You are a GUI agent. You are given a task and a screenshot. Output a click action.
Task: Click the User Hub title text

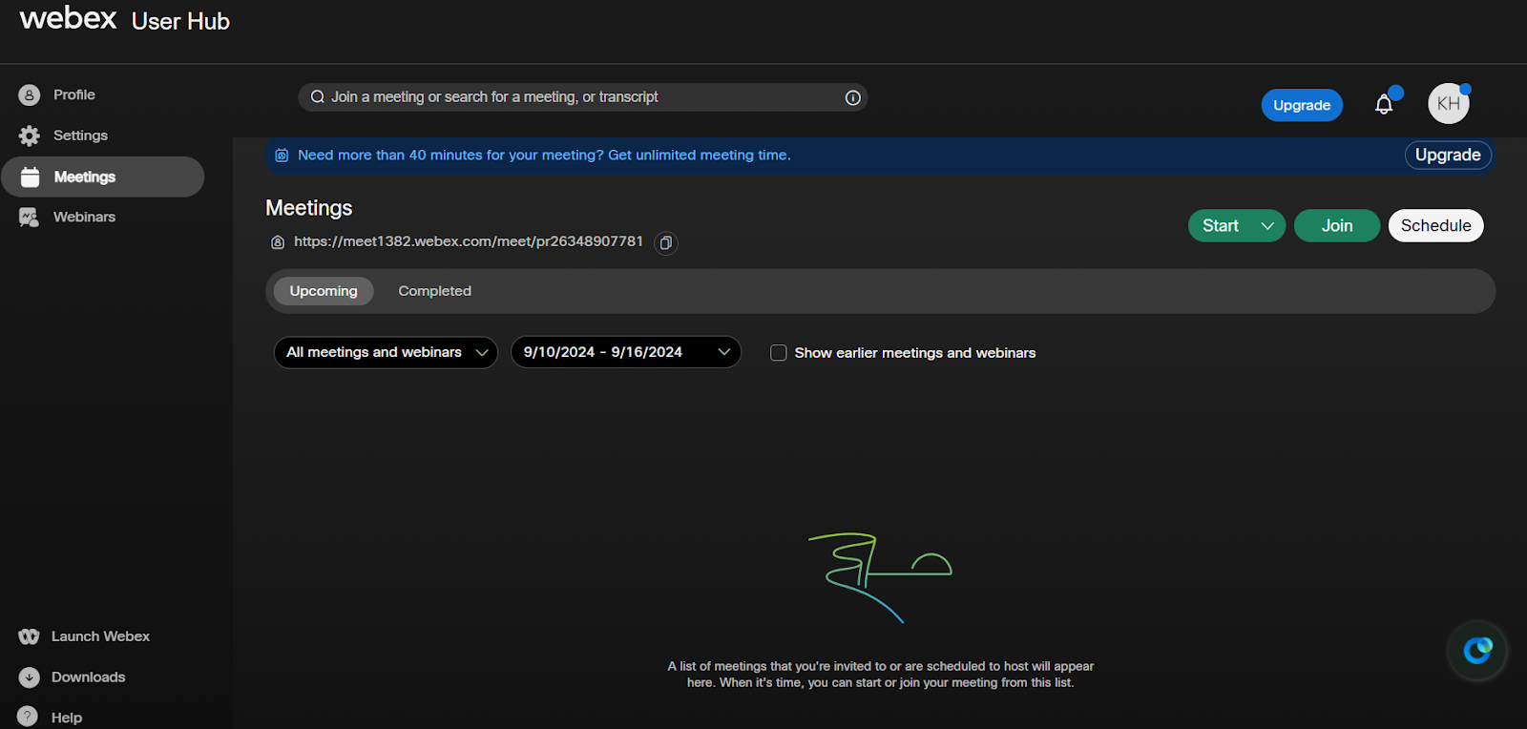pyautogui.click(x=180, y=21)
